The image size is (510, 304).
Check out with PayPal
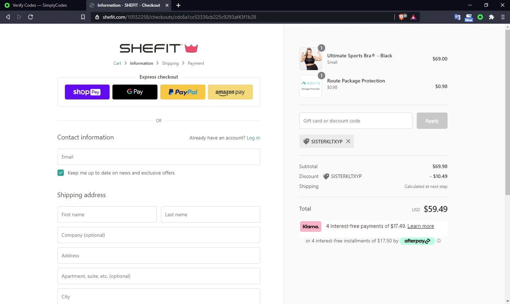(x=183, y=92)
